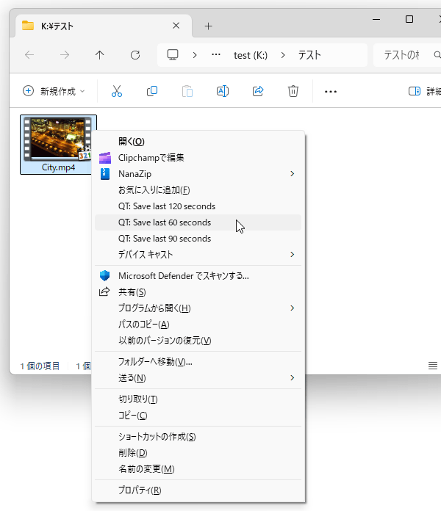Image resolution: width=441 pixels, height=511 pixels.
Task: Refresh the folder view
Action: point(135,55)
